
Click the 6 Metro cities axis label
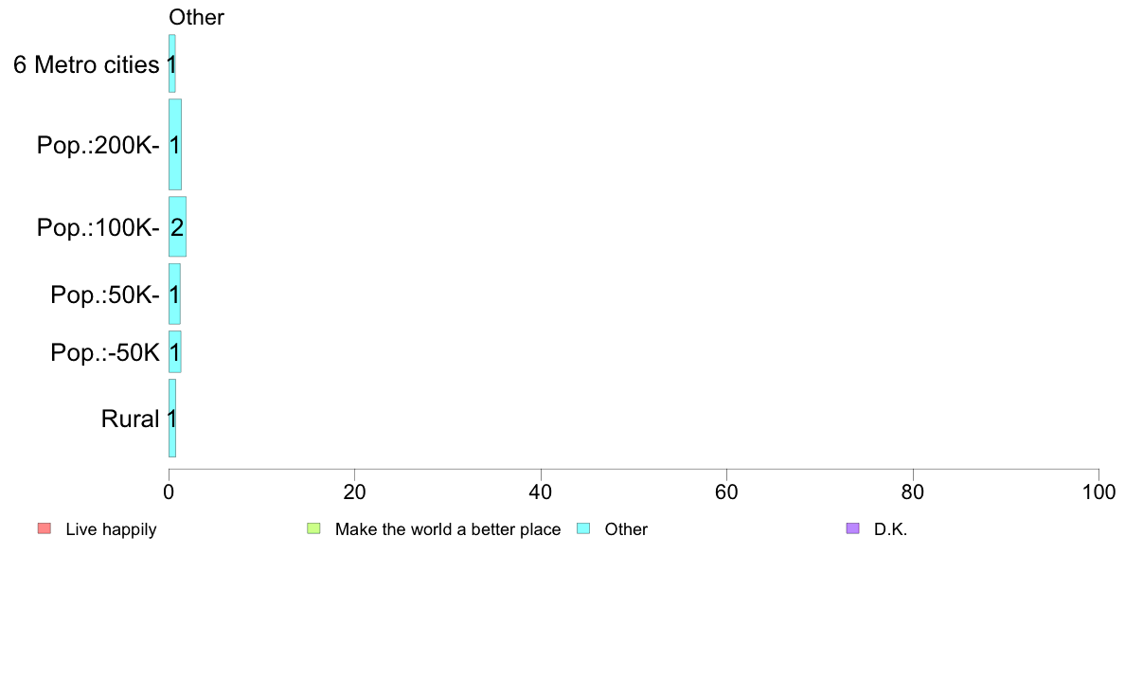(86, 64)
